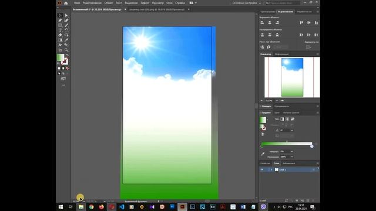The image size is (376, 211).
Task: Click the Home icon in the top bar
Action: point(66,3)
